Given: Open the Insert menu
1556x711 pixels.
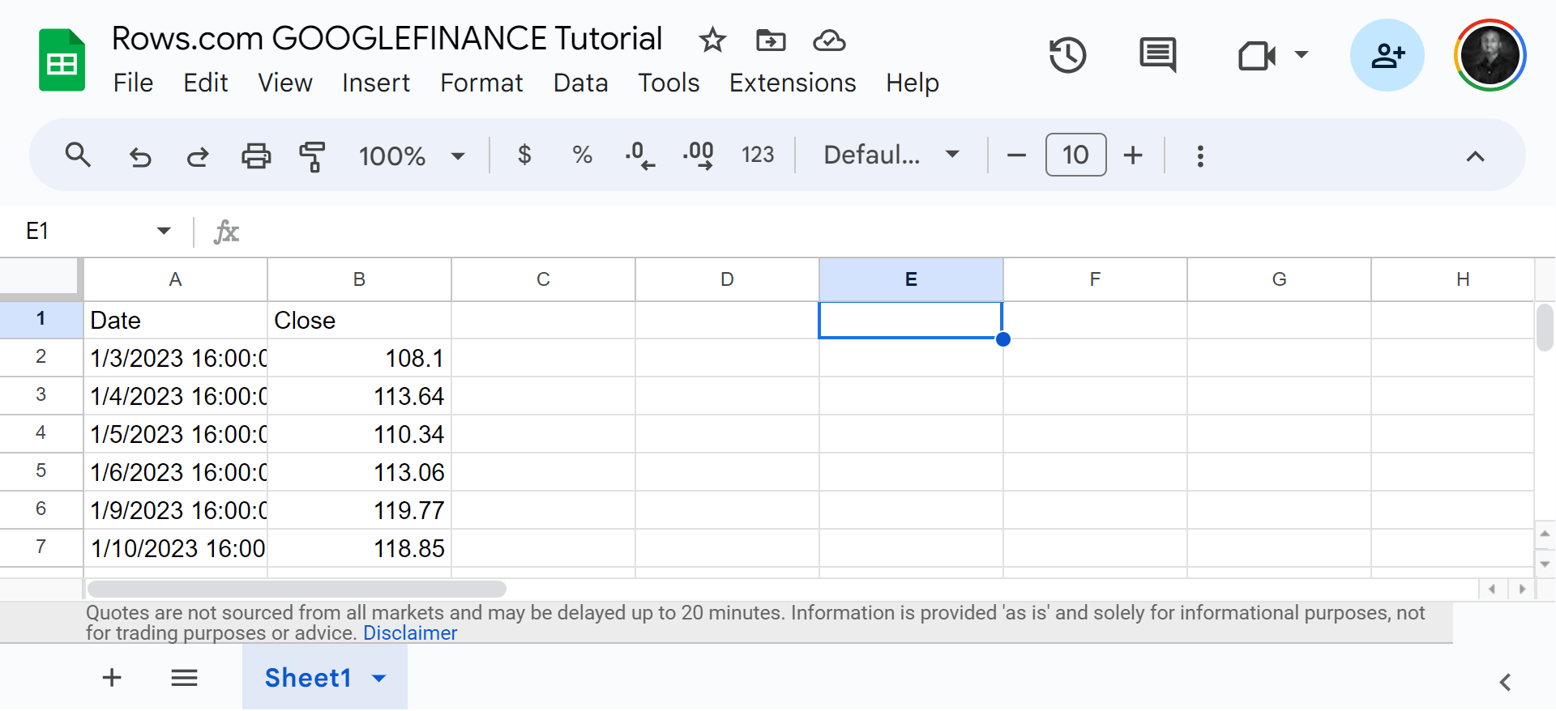Looking at the screenshot, I should pyautogui.click(x=375, y=83).
